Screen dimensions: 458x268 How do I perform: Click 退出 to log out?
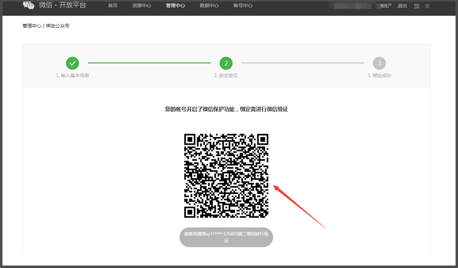pos(402,6)
